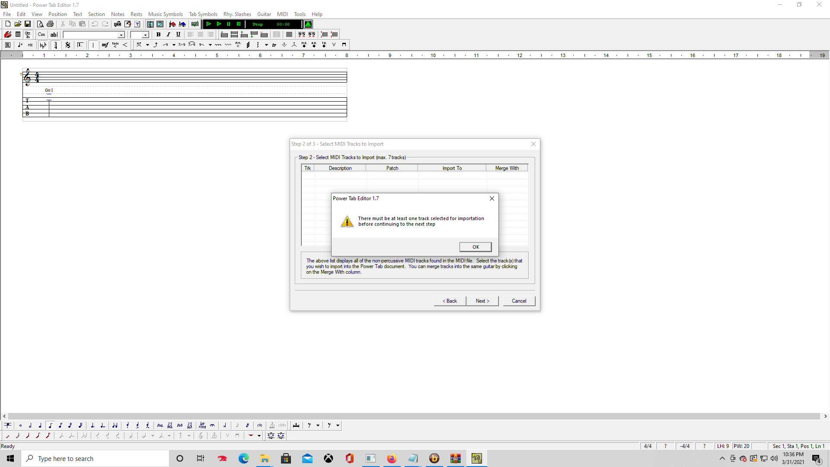Click the 8va octave icon

pos(160,425)
